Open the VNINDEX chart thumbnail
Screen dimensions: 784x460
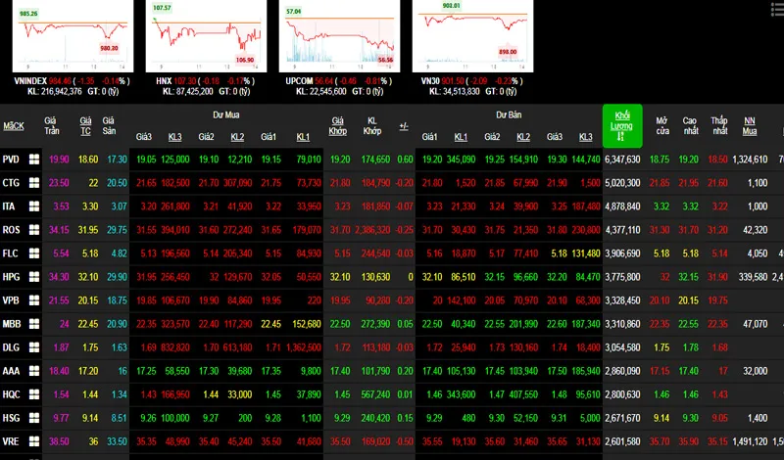point(73,36)
